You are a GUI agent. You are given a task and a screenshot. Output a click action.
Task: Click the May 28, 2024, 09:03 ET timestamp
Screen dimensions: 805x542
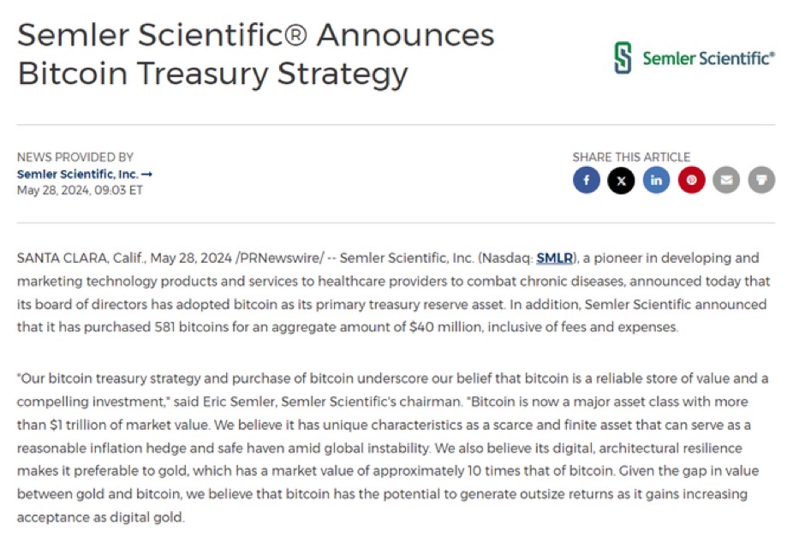[x=80, y=190]
